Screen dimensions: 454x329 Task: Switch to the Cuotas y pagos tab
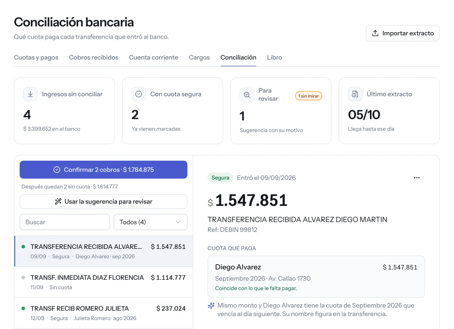[x=36, y=57]
